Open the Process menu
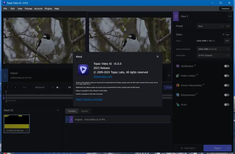The width and height of the screenshot is (235, 154). tap(28, 9)
